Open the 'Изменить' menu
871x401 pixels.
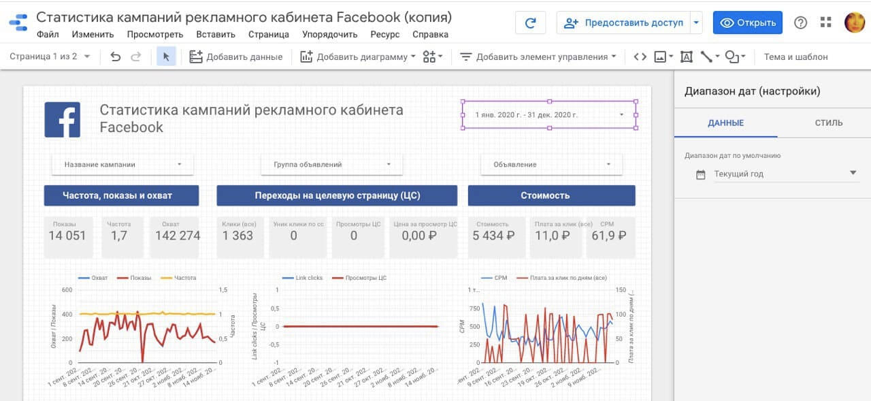(x=93, y=34)
